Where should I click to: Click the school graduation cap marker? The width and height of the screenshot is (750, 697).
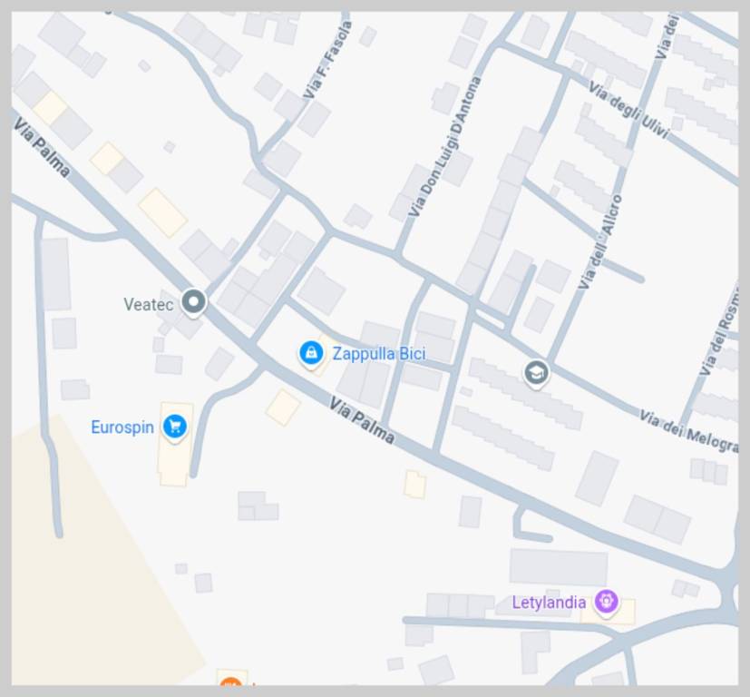536,373
